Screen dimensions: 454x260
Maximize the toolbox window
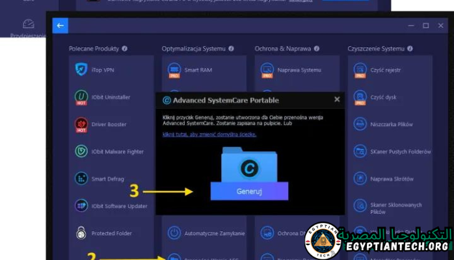426,26
